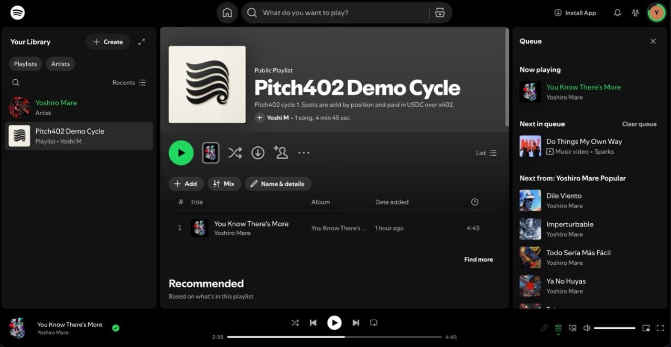Click the playlist cover image
The height and width of the screenshot is (347, 671).
pos(207,84)
